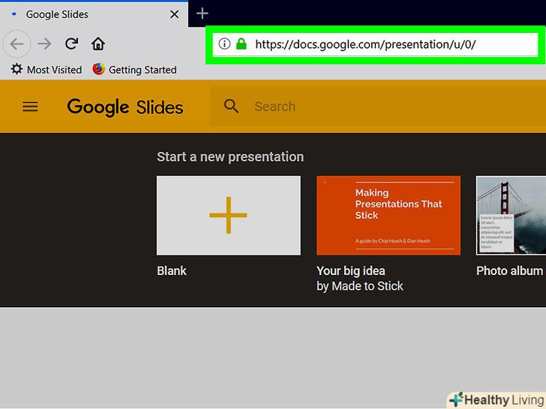546x409 pixels.
Task: Focus the Search presentations field
Action: pyautogui.click(x=378, y=106)
